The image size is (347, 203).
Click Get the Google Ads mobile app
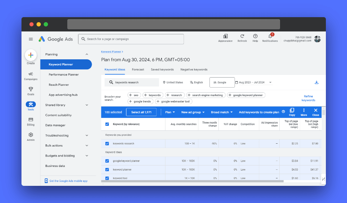(x=68, y=181)
